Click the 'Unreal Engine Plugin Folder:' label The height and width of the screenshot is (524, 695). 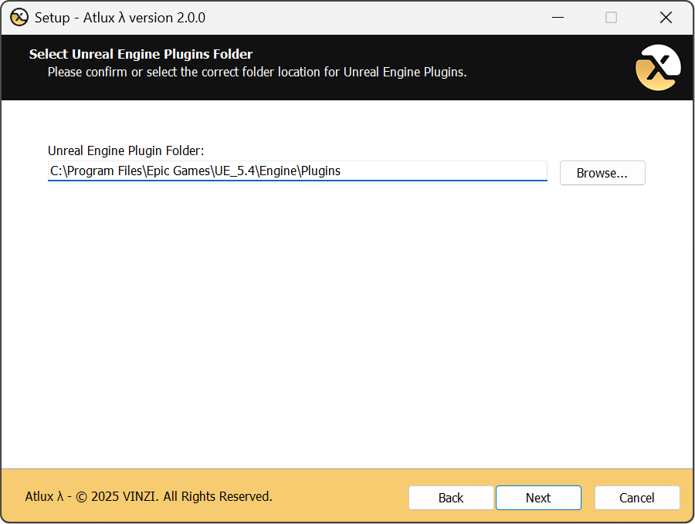pos(126,150)
